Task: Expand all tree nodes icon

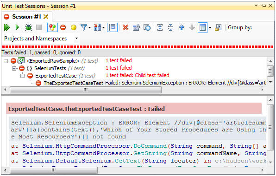Action: coord(160,27)
